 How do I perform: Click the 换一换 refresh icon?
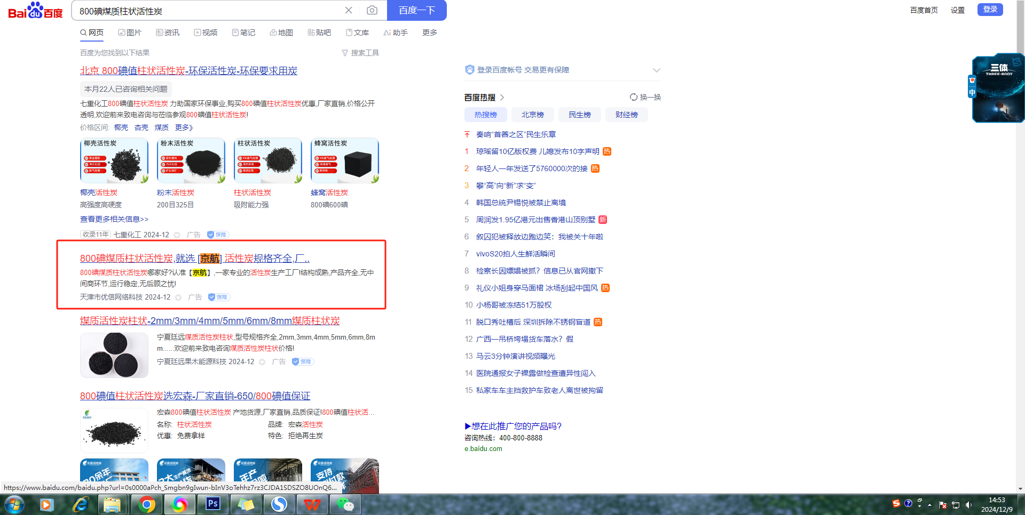[634, 97]
